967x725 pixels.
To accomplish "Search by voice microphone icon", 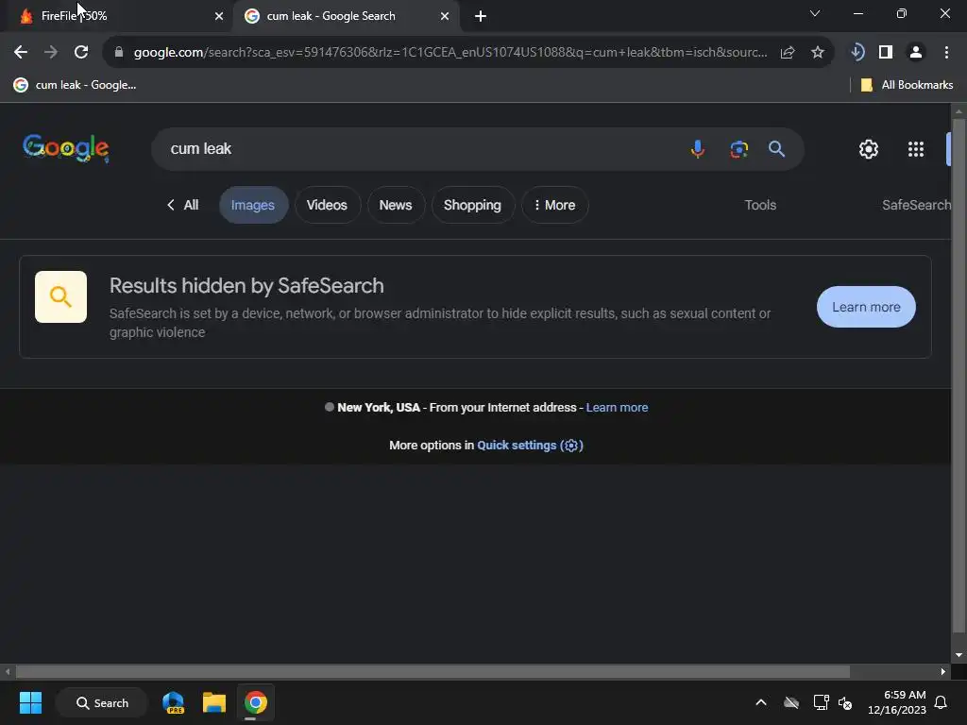I will tap(698, 149).
